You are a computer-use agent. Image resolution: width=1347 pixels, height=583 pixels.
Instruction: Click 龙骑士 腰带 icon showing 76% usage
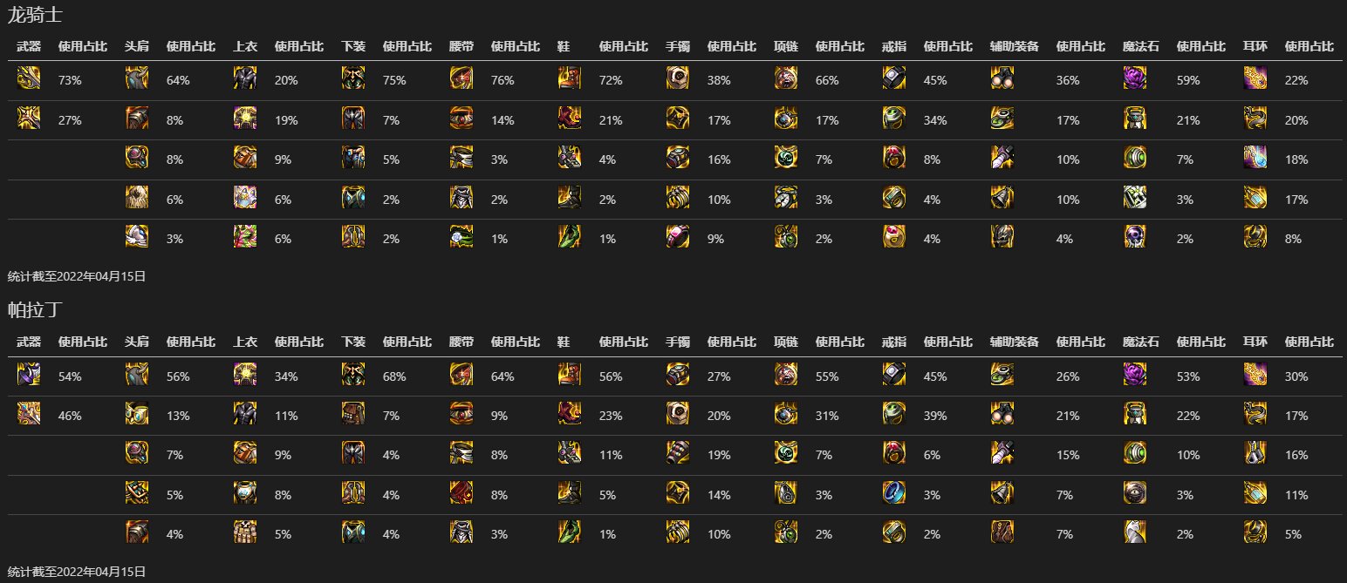[462, 78]
